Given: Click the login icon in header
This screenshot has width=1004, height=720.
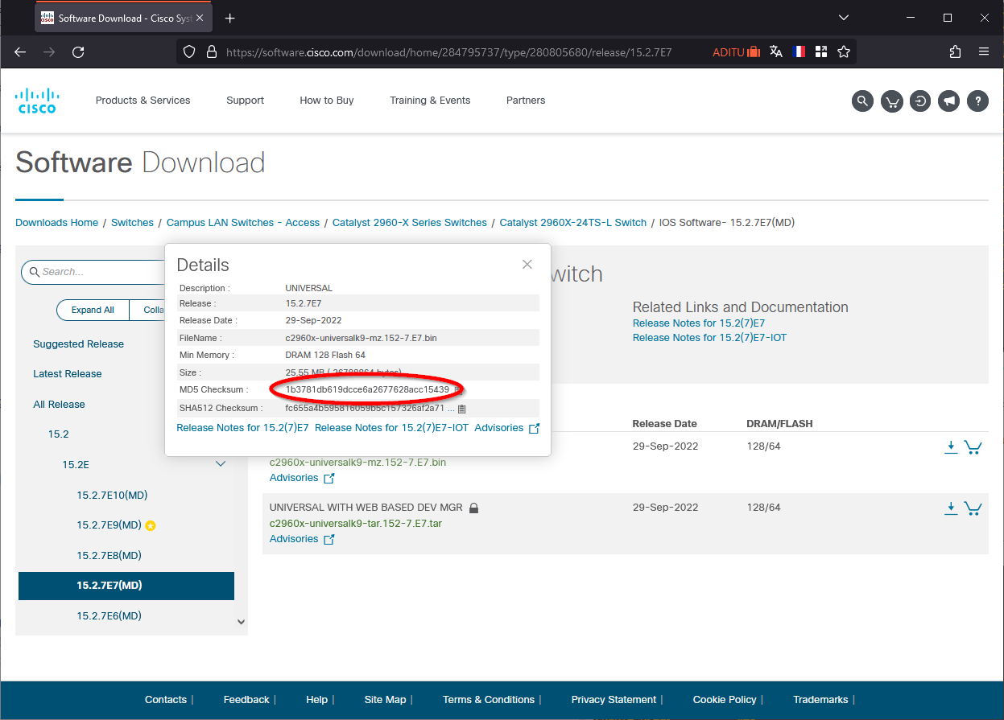Looking at the screenshot, I should coord(920,101).
